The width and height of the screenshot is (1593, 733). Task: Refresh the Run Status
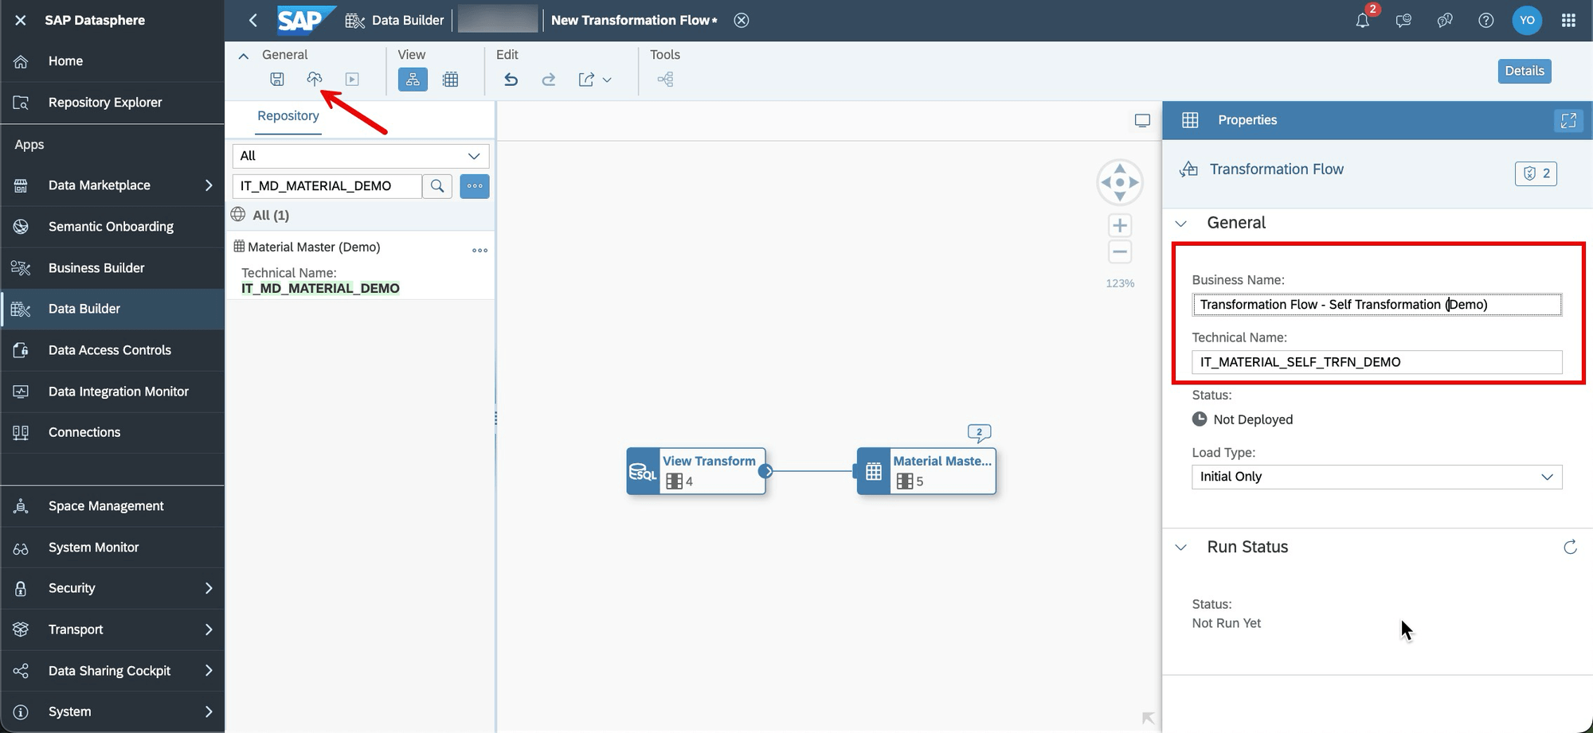pyautogui.click(x=1570, y=548)
